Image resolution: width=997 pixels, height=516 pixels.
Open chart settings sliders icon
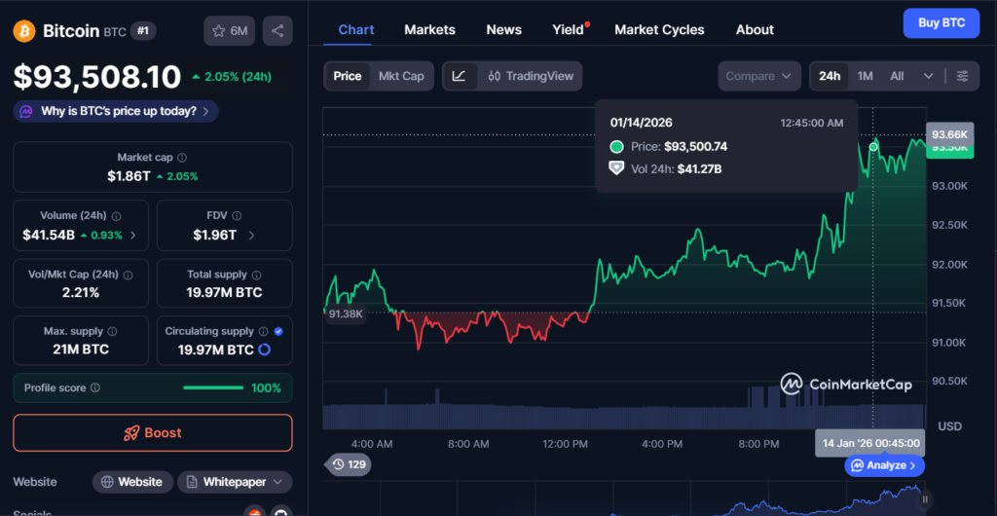point(963,76)
